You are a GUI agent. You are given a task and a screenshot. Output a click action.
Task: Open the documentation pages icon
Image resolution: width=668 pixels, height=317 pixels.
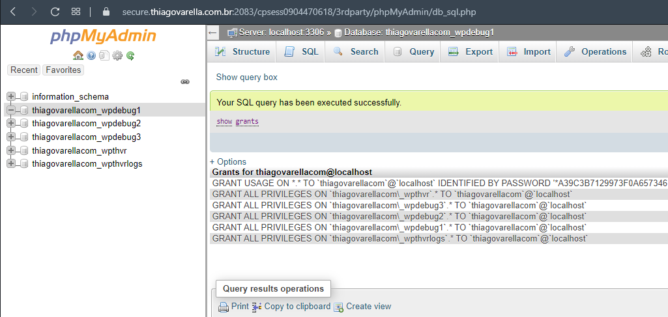point(104,55)
